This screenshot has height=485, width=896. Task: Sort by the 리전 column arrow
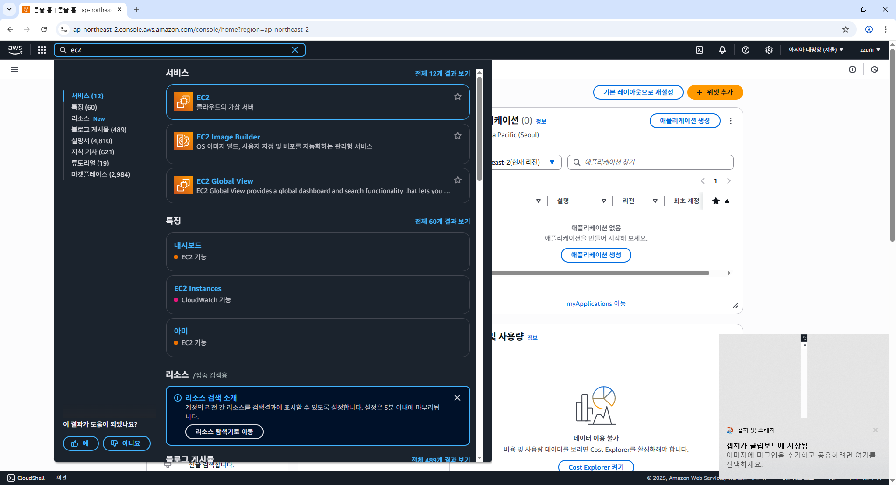pyautogui.click(x=655, y=201)
